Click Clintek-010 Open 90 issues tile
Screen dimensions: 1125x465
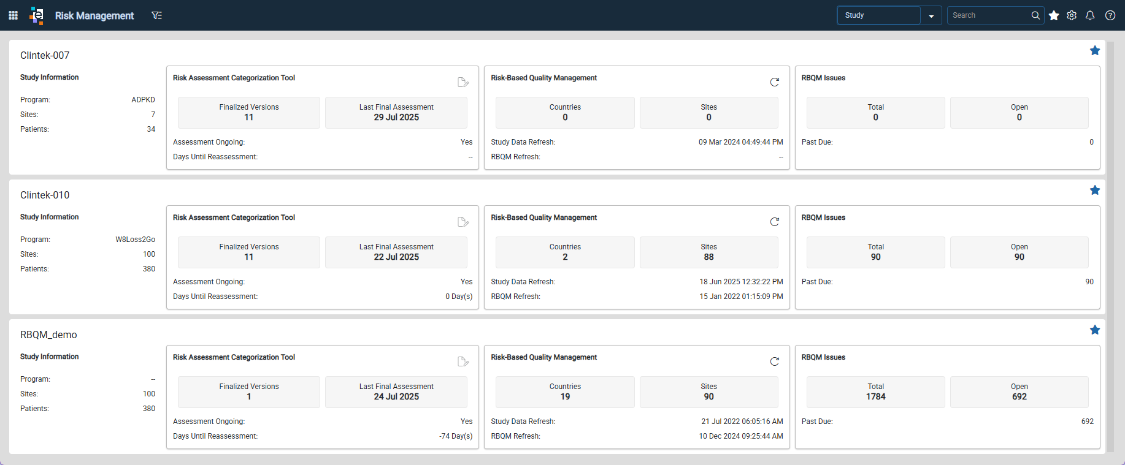pos(1019,252)
